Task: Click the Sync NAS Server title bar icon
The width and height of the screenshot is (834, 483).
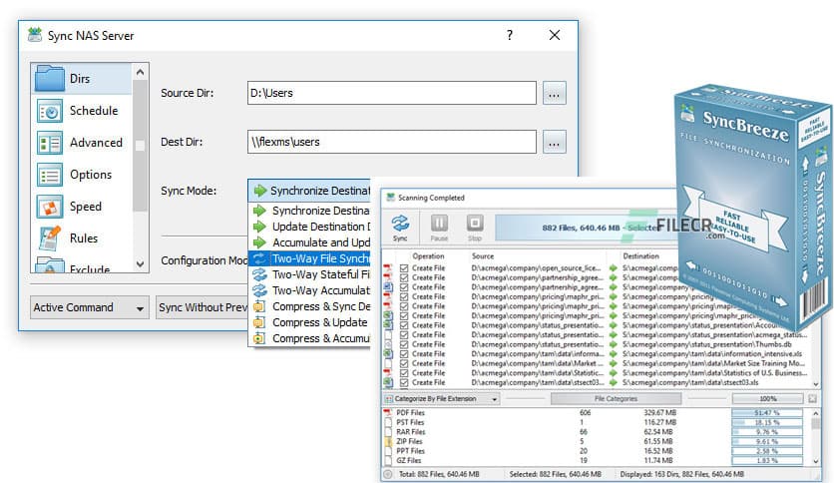Action: coord(35,35)
